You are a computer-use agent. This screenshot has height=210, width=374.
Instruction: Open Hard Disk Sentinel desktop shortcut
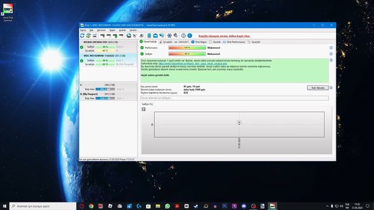[x=8, y=12]
